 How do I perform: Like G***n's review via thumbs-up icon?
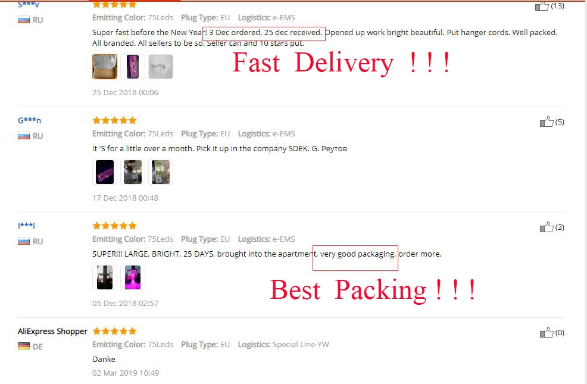547,121
